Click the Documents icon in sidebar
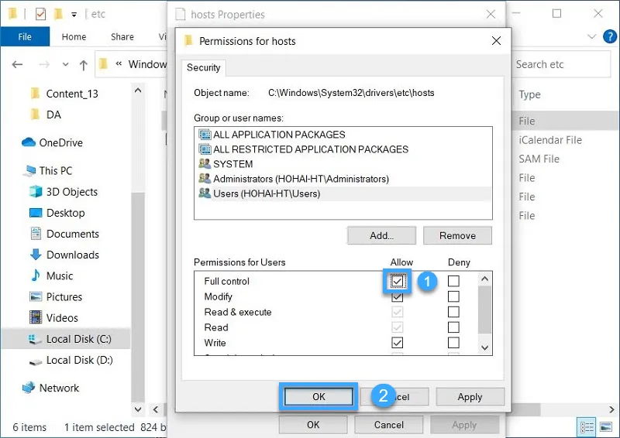This screenshot has width=620, height=438. (36, 234)
